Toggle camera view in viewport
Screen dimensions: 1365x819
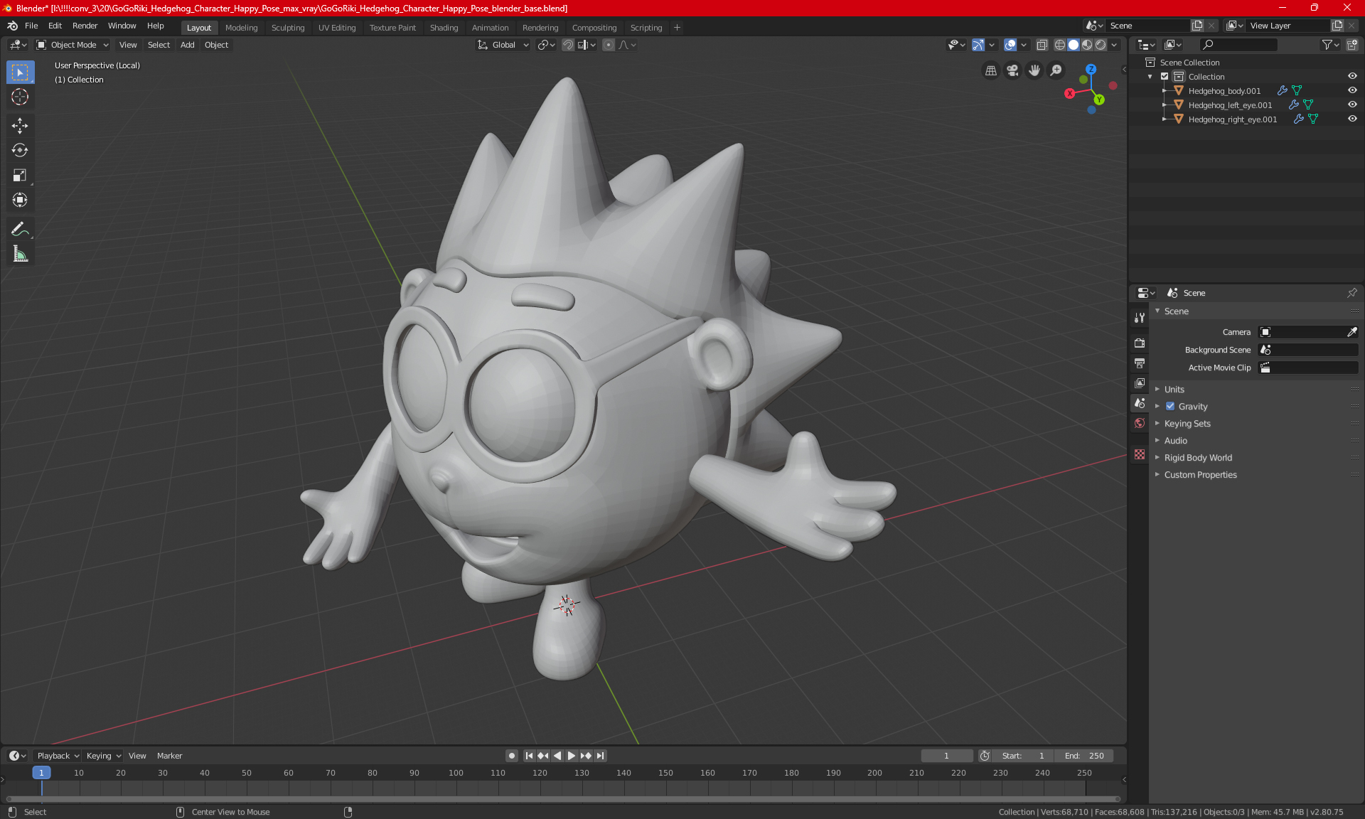pyautogui.click(x=1012, y=70)
